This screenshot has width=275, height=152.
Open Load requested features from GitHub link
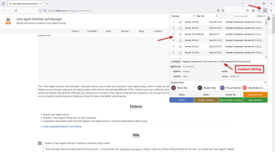[x=62, y=127]
